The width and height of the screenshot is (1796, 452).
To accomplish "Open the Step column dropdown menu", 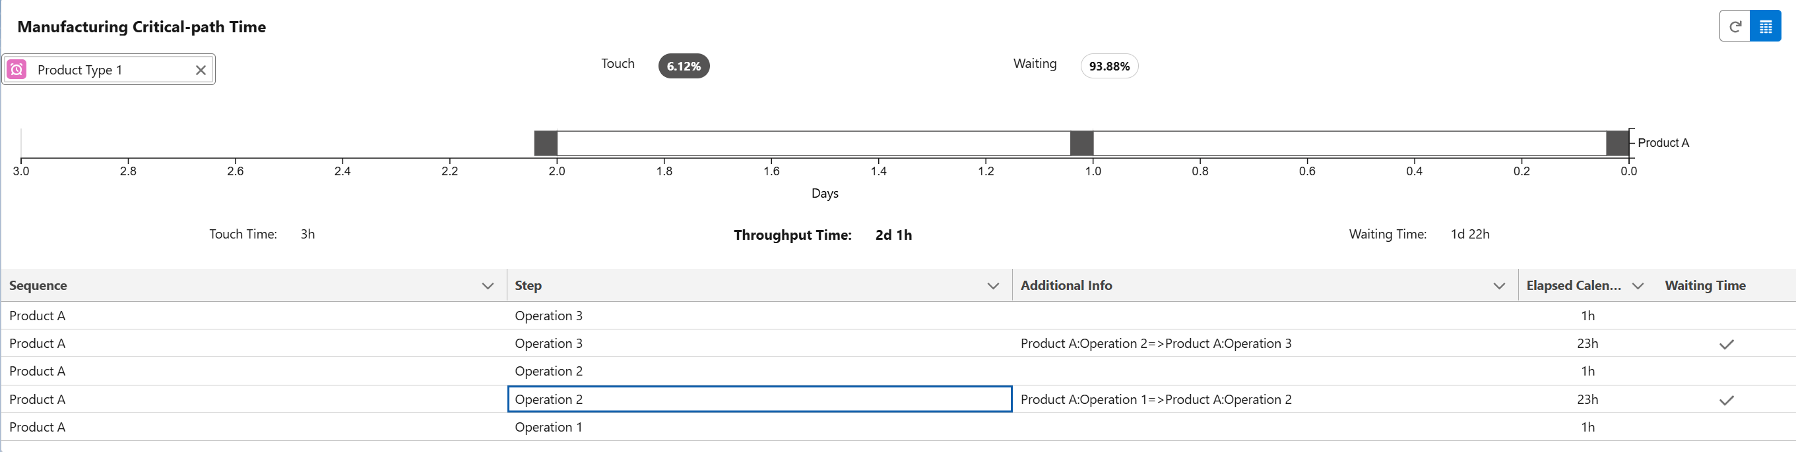I will [x=993, y=285].
